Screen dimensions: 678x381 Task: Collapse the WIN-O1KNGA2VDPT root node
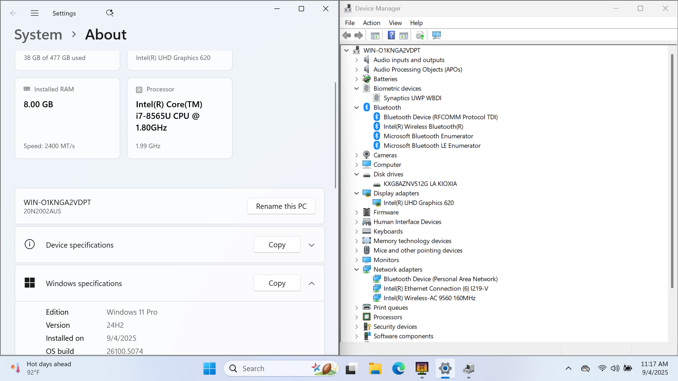pos(346,50)
